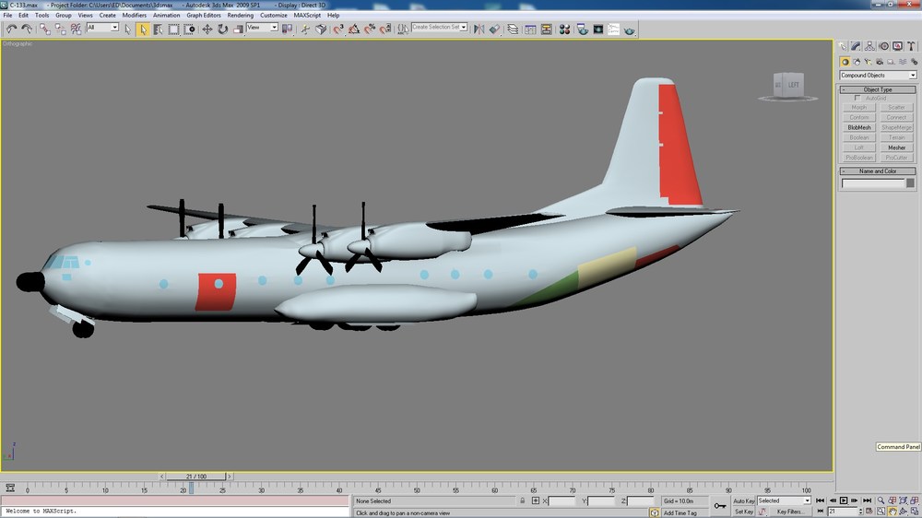Open the File menu
Image resolution: width=922 pixels, height=518 pixels.
pyautogui.click(x=7, y=16)
